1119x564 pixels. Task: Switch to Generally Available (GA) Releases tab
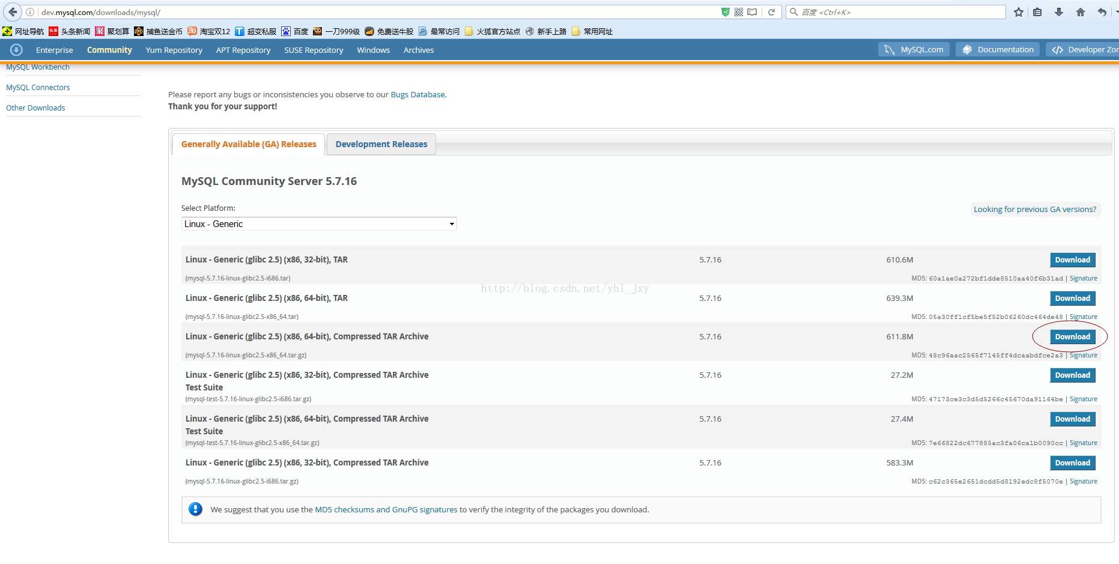click(x=249, y=144)
